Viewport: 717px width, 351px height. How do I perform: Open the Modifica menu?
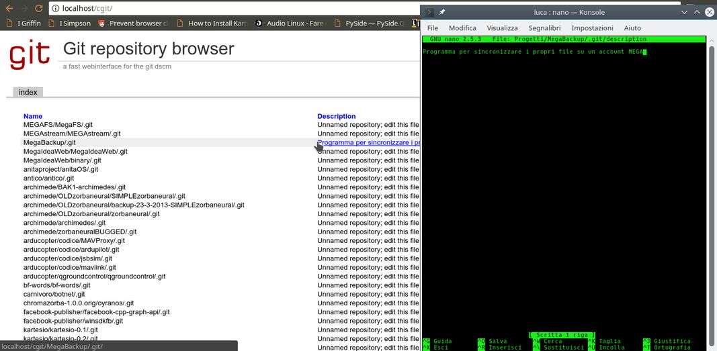462,28
